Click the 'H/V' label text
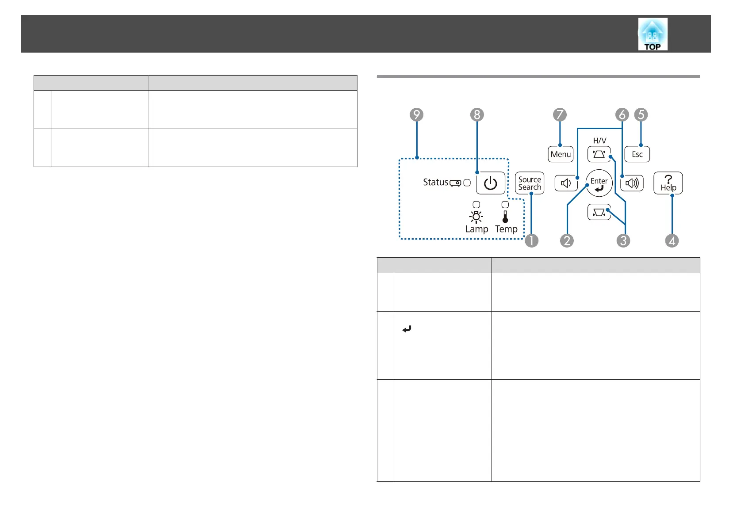The height and width of the screenshot is (526, 745). 599,141
